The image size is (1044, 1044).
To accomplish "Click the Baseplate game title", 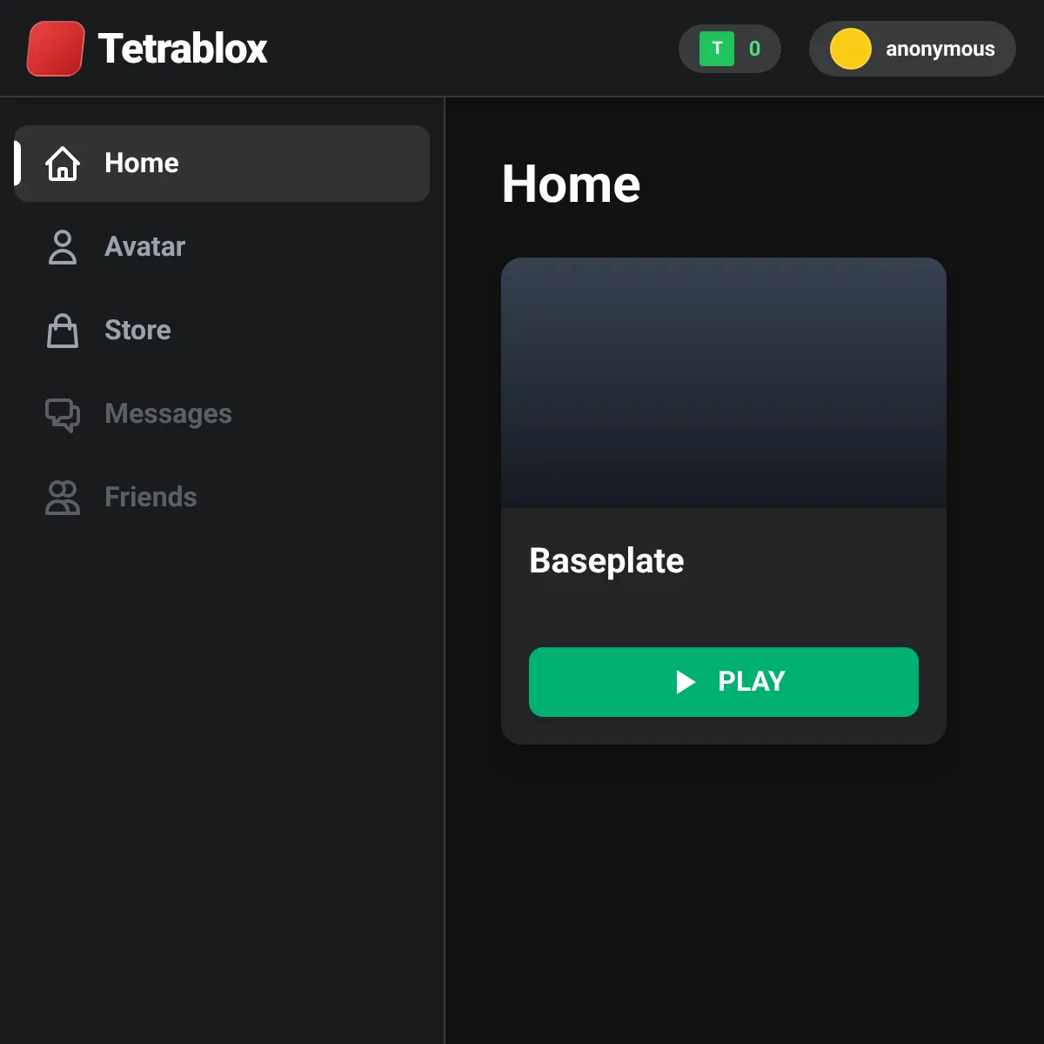I will (606, 561).
